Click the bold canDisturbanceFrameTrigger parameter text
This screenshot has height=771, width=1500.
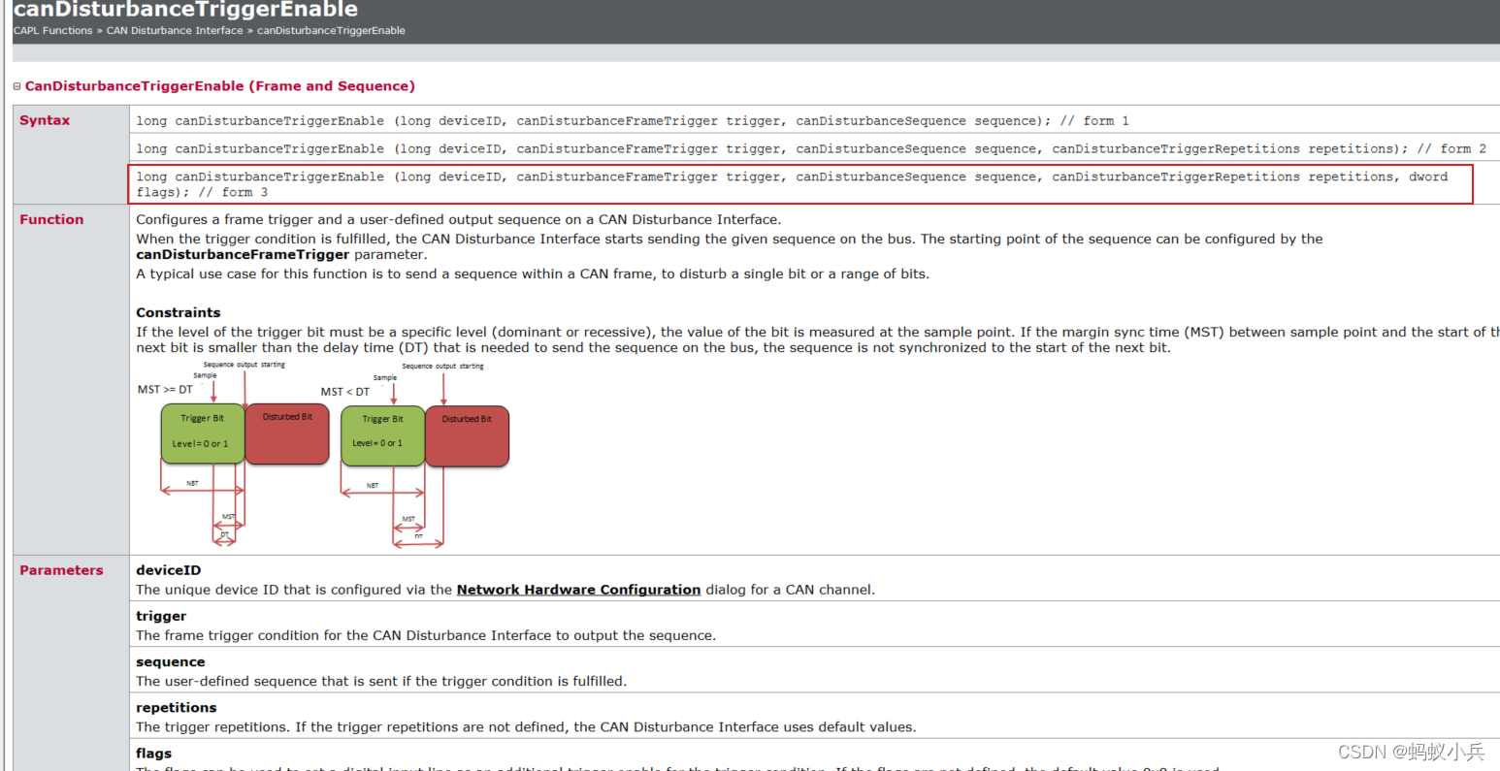pyautogui.click(x=243, y=255)
